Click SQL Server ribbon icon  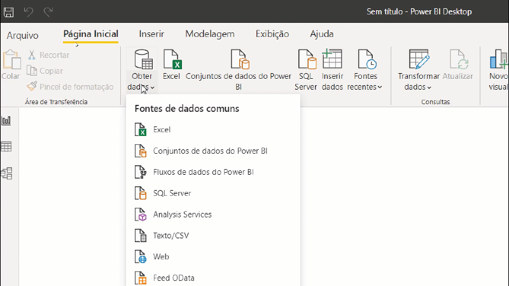coord(307,59)
